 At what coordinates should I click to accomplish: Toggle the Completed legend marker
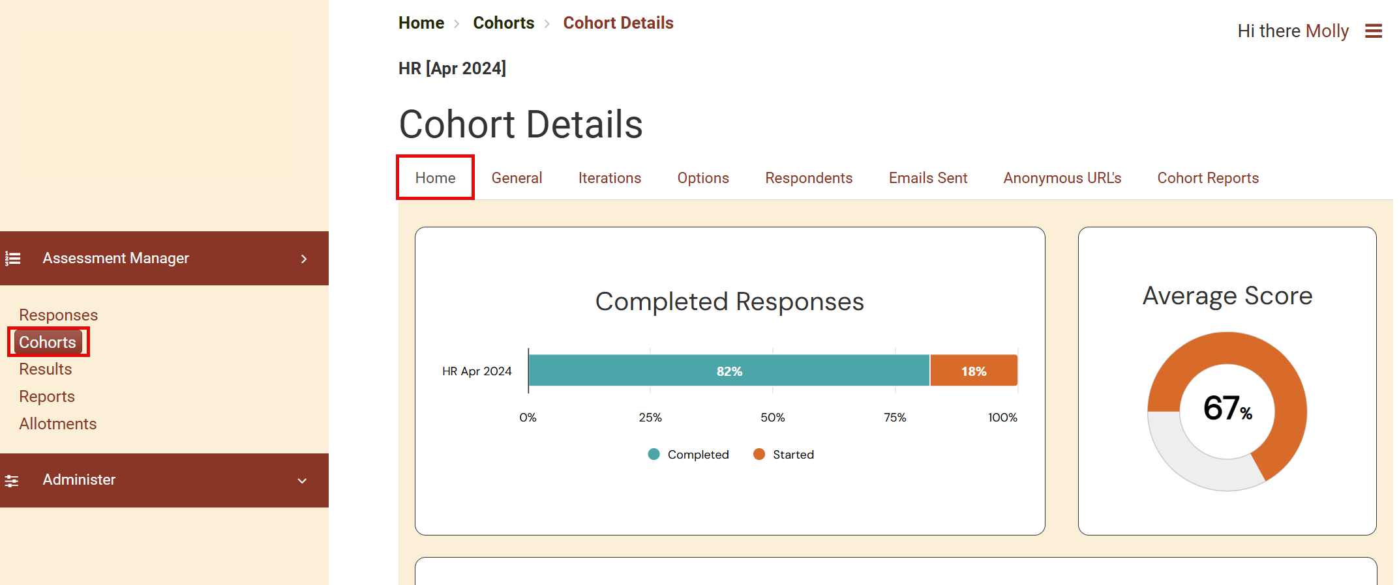point(654,454)
